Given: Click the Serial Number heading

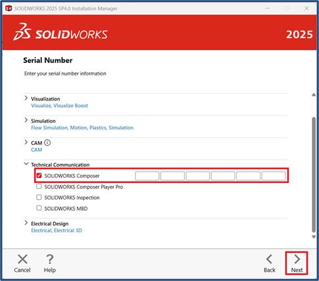Looking at the screenshot, I should point(48,60).
